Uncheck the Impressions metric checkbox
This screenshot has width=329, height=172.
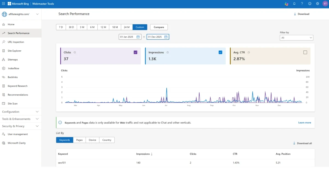pos(220,52)
